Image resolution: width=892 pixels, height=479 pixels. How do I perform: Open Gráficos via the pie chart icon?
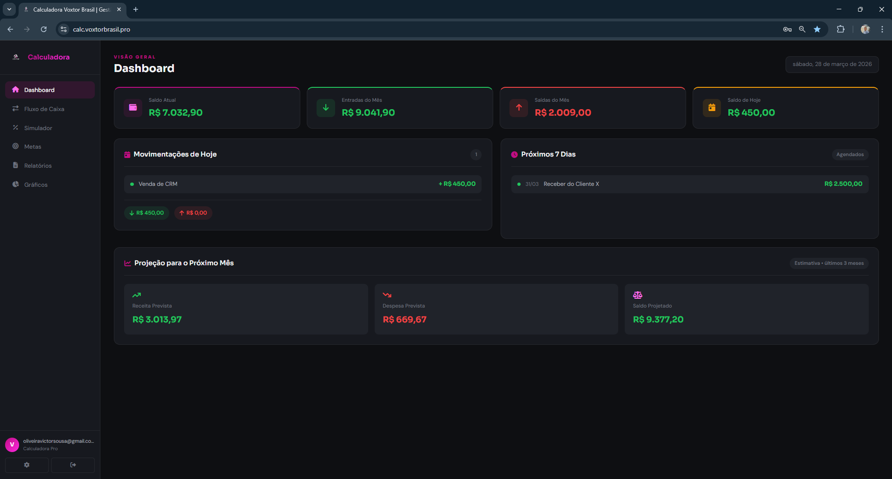(15, 184)
